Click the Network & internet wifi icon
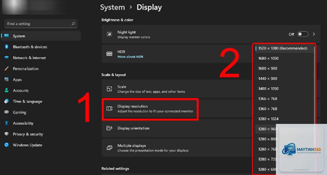Image resolution: width=327 pixels, height=175 pixels. tap(7, 58)
